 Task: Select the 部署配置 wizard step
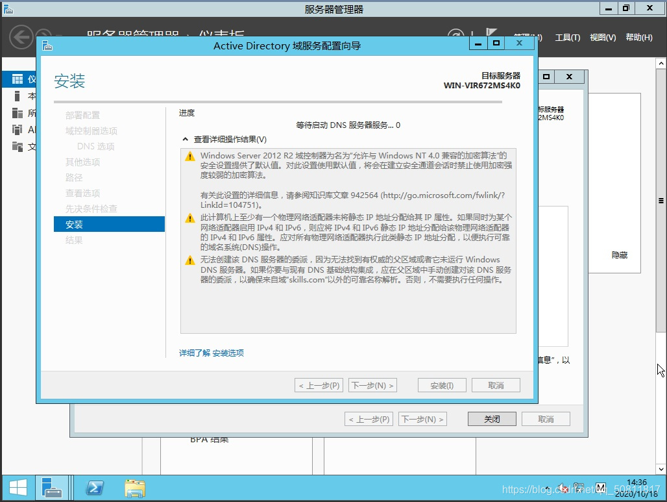pos(82,115)
